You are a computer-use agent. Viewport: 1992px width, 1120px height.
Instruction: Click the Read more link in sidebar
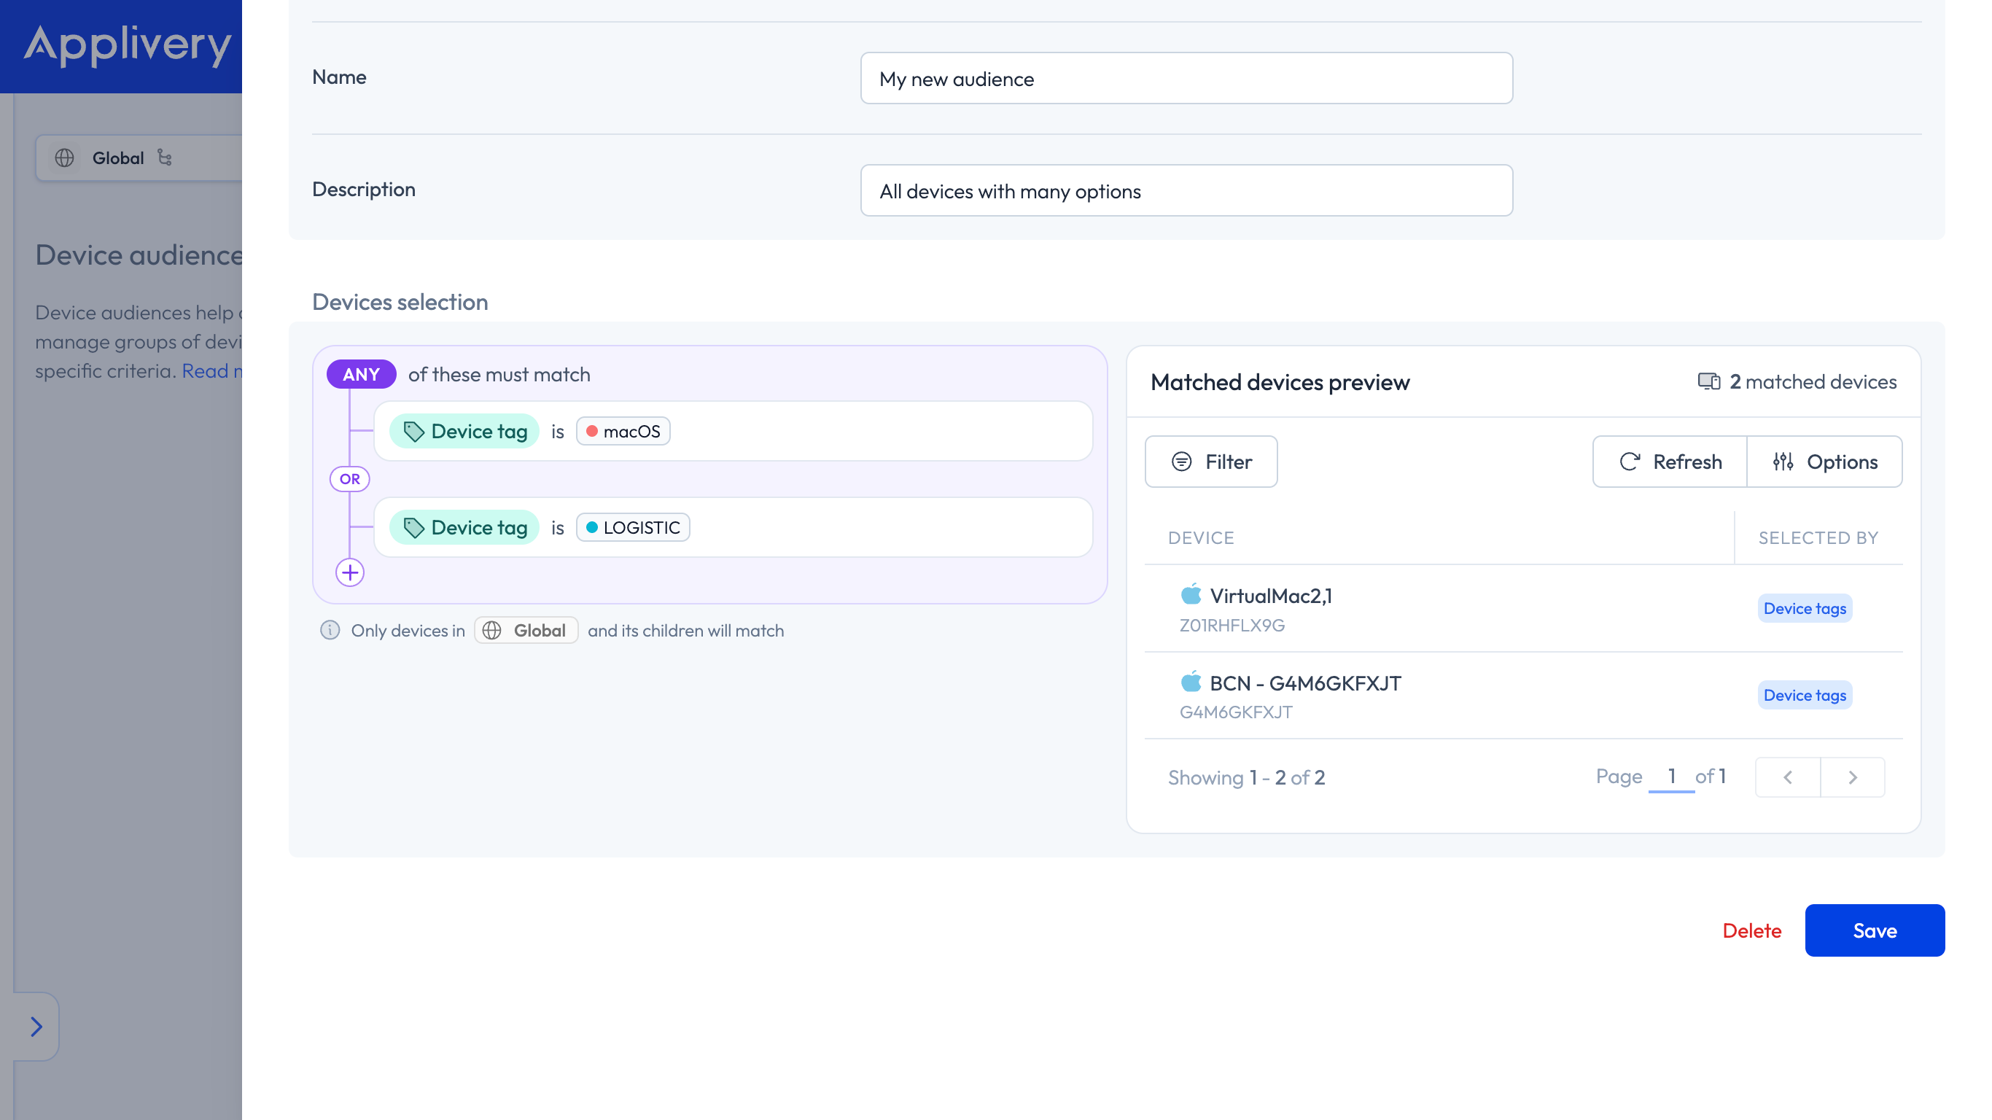pyautogui.click(x=211, y=370)
